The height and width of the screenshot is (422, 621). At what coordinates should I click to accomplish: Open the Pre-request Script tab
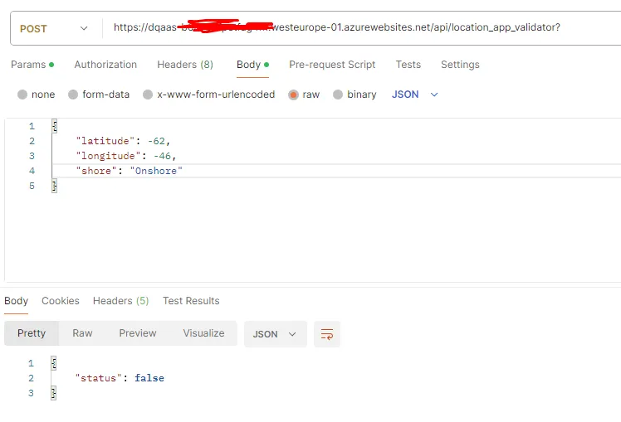click(332, 65)
